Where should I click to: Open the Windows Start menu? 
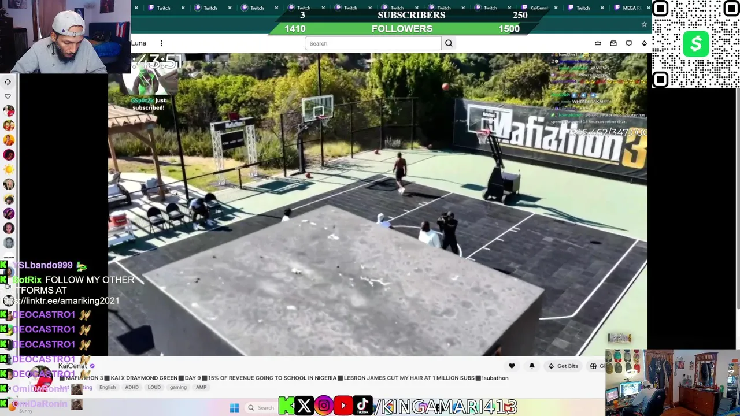[x=234, y=408]
